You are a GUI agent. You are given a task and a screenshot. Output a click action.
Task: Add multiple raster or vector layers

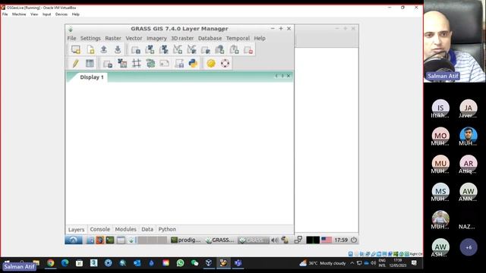135,49
